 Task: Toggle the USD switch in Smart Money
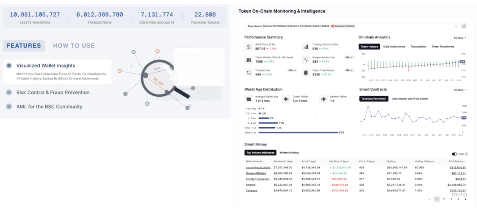(x=454, y=154)
